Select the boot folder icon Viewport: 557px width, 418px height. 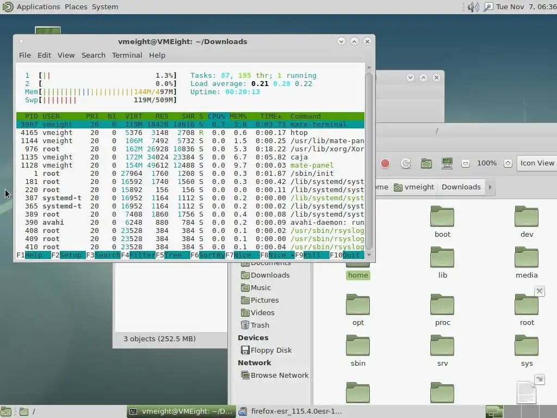point(442,216)
